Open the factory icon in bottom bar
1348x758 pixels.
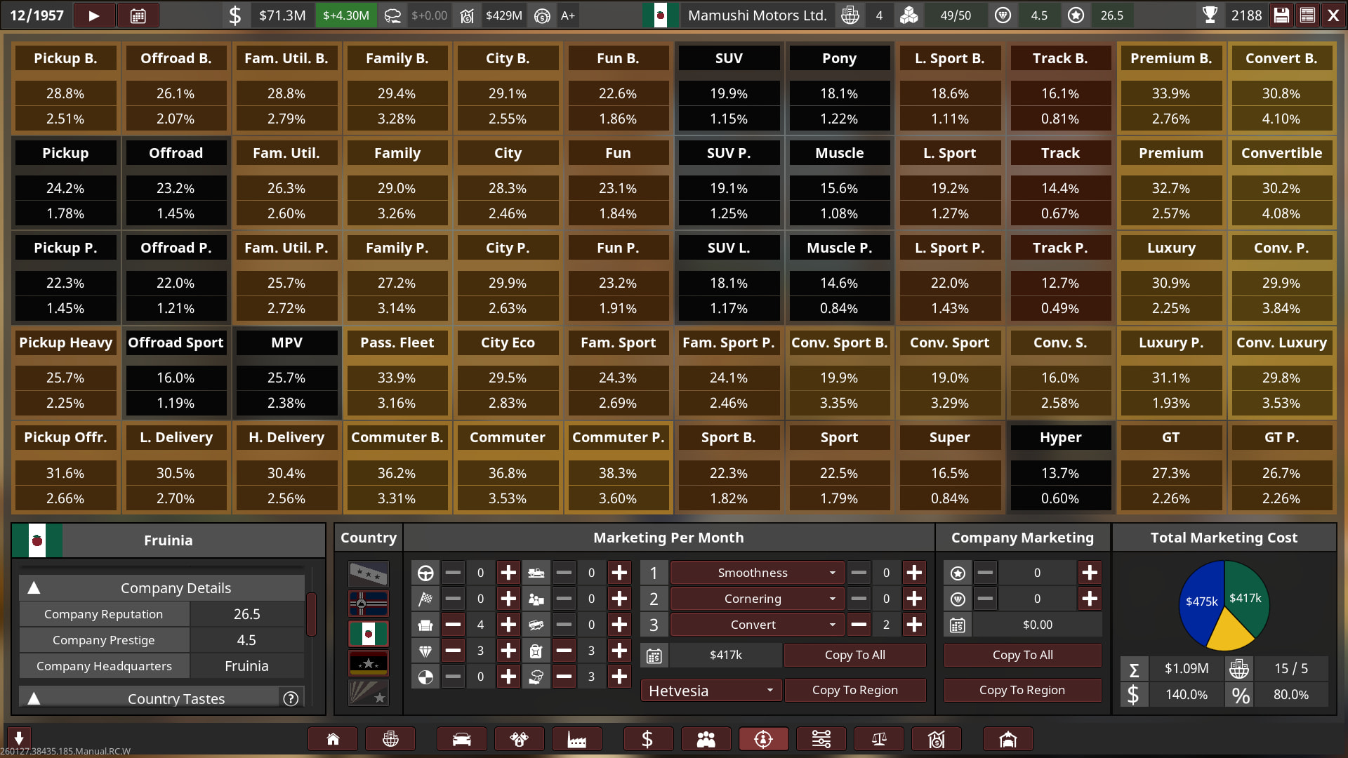(576, 739)
